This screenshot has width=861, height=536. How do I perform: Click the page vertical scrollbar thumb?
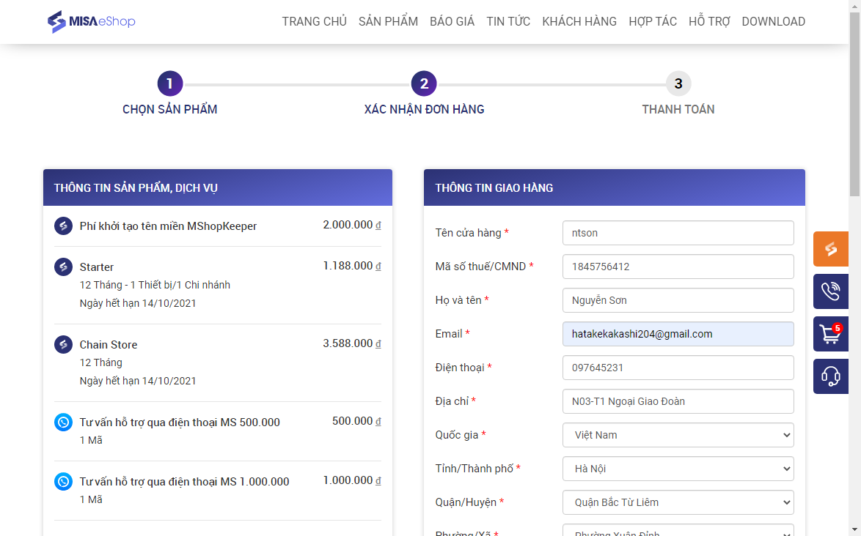click(x=855, y=104)
